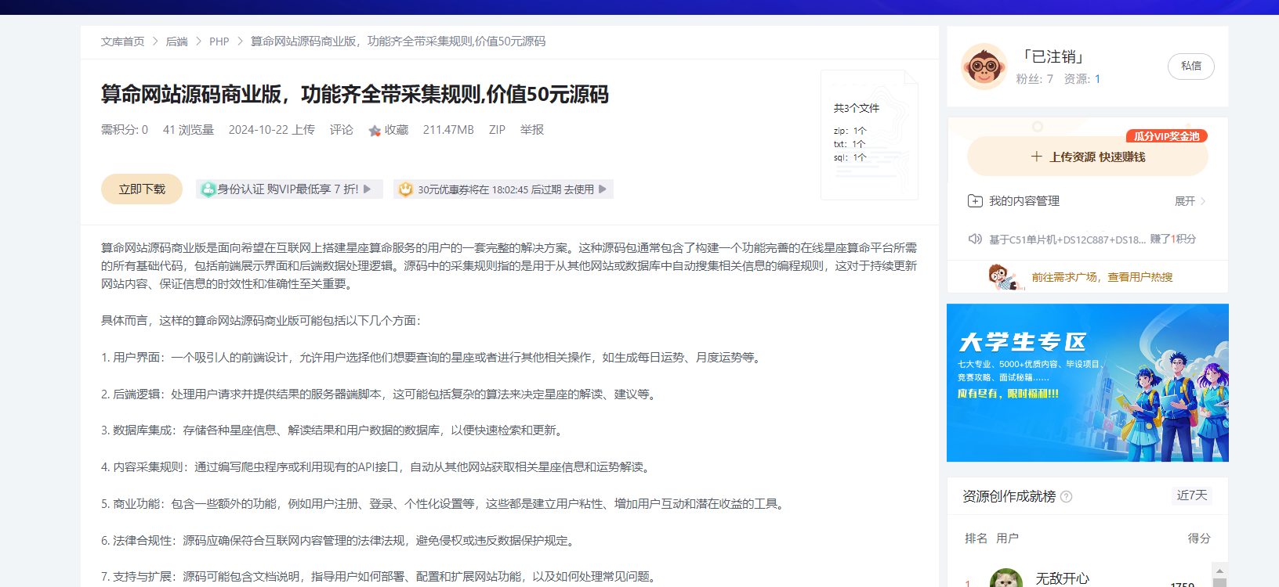1279x587 pixels.
Task: Go to 前往需求广场 link
Action: click(1102, 277)
